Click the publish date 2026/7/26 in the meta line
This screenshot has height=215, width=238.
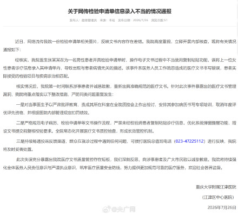click(141, 20)
